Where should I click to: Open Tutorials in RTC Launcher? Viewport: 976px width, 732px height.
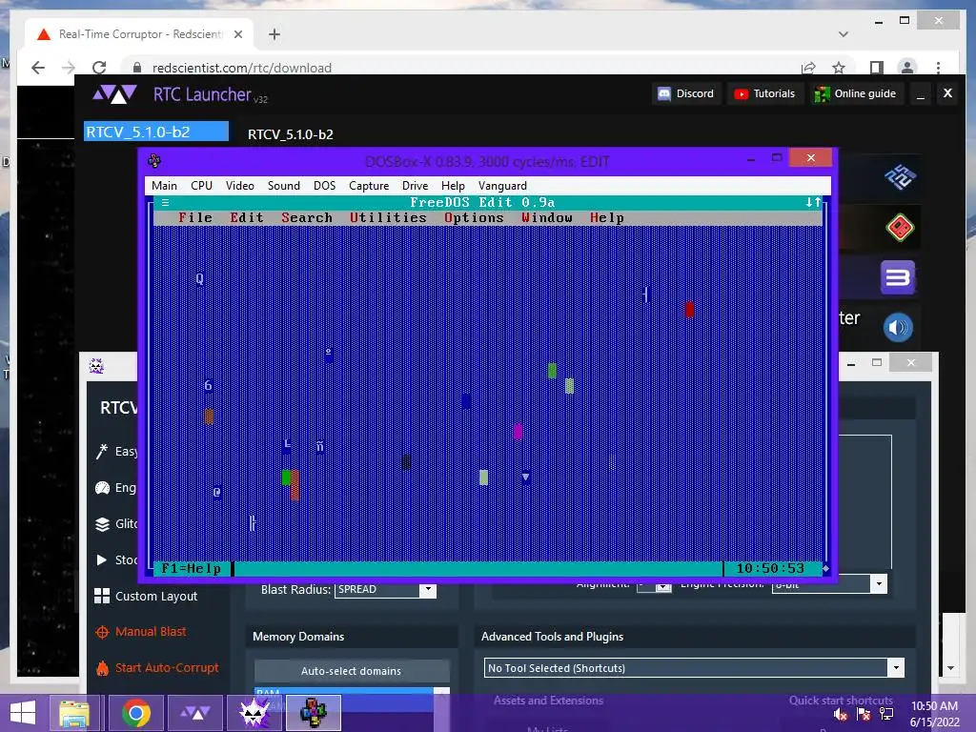point(765,94)
